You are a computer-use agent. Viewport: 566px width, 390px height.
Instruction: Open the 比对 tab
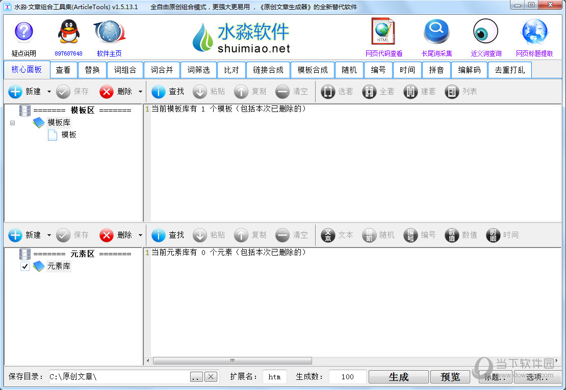pos(231,70)
